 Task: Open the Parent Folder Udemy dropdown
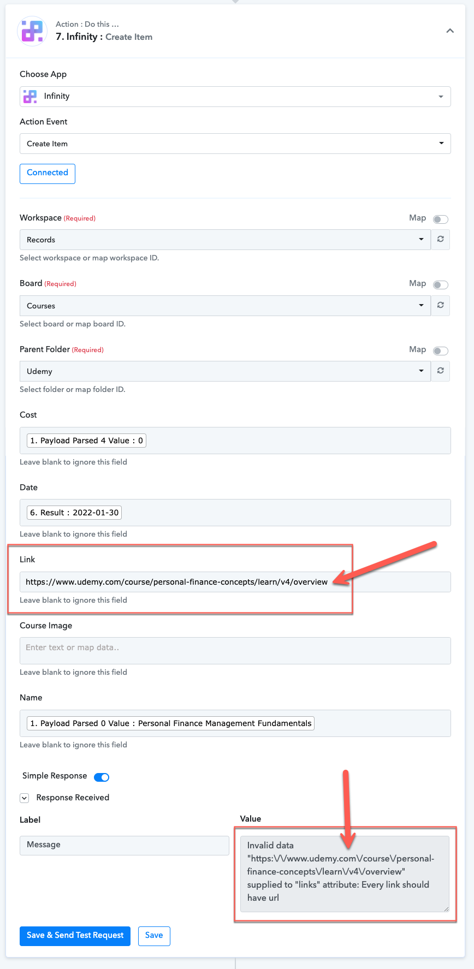(x=226, y=371)
